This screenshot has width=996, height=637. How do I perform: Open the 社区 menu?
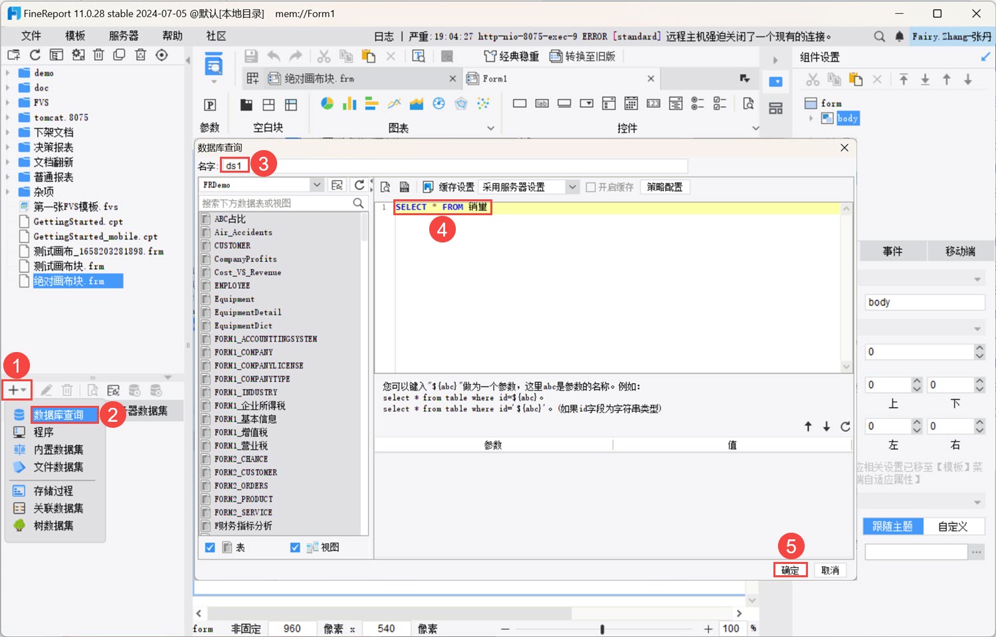pyautogui.click(x=217, y=36)
